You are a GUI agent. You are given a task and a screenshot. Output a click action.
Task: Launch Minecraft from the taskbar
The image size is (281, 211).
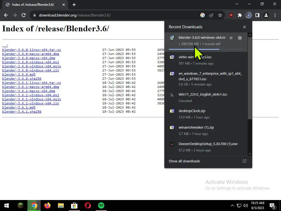[x=20, y=206]
